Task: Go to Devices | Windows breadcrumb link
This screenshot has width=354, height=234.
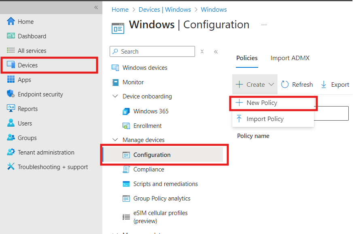Action: pyautogui.click(x=165, y=9)
